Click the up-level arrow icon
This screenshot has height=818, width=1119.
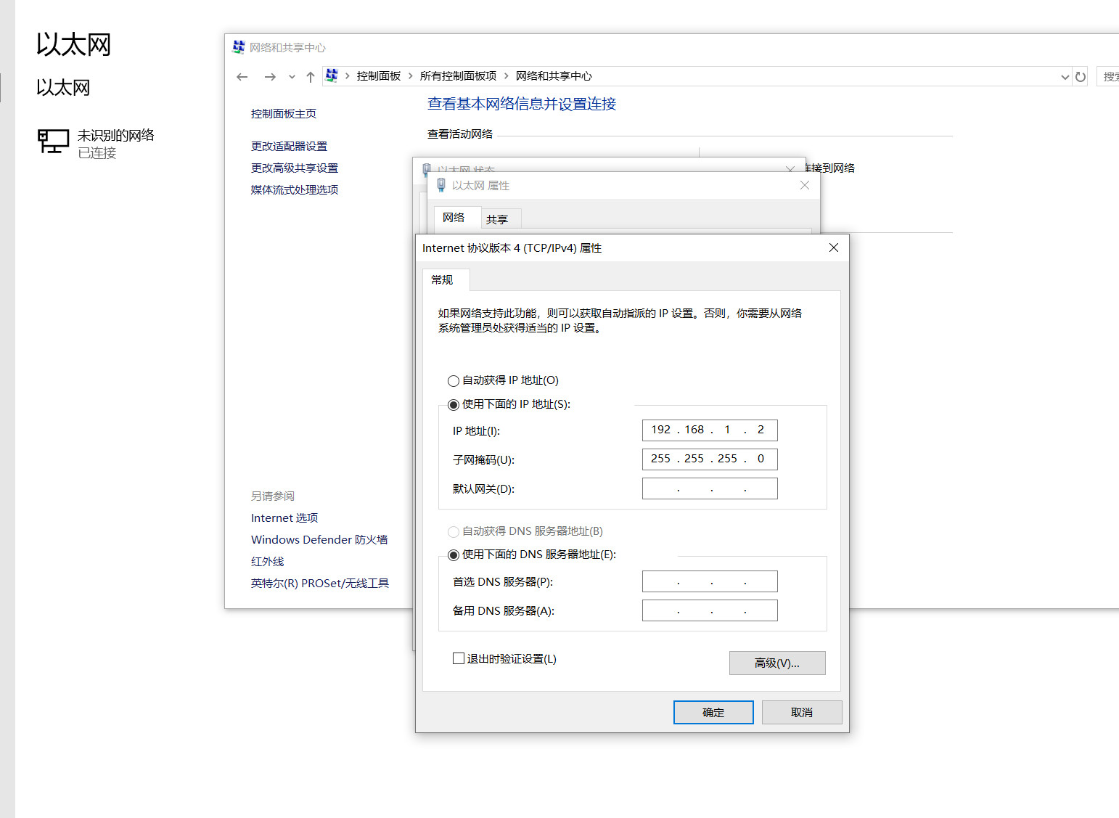click(311, 77)
